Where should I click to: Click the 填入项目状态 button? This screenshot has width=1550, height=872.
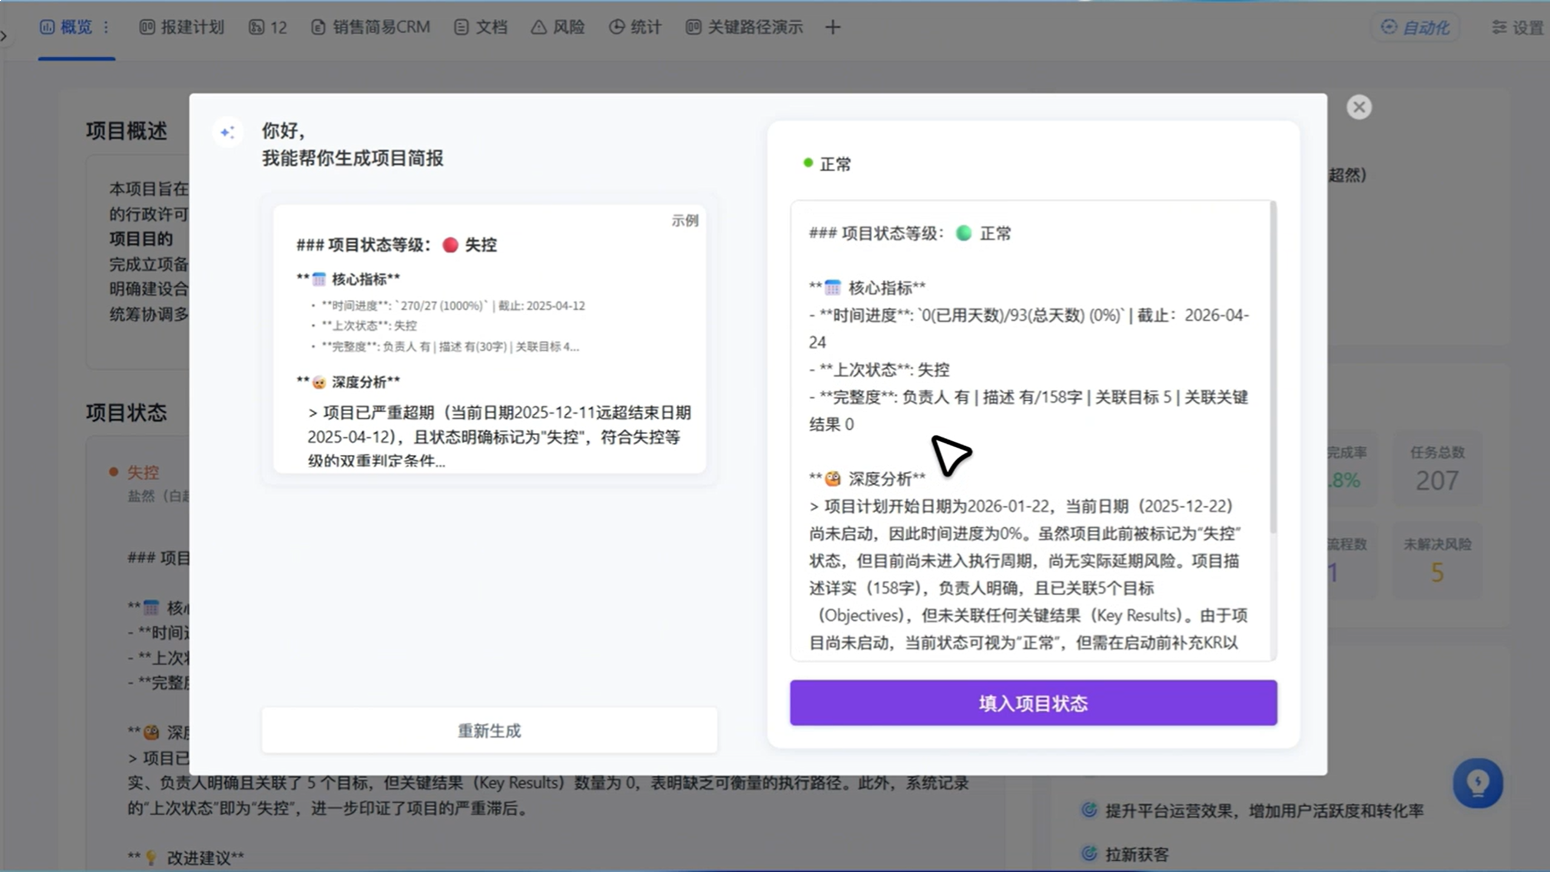click(1033, 702)
